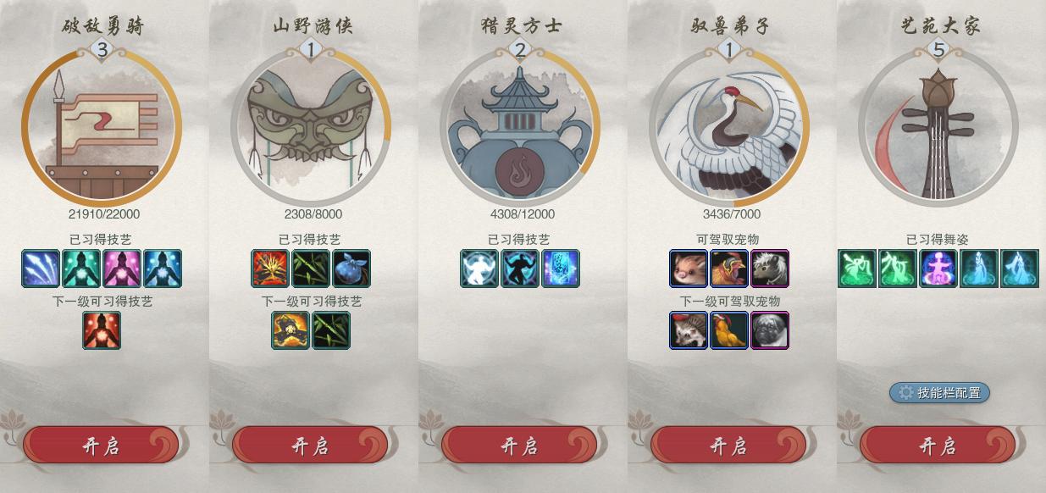Click the hedgehog pet icon
The height and width of the screenshot is (493, 1046).
coord(689,330)
